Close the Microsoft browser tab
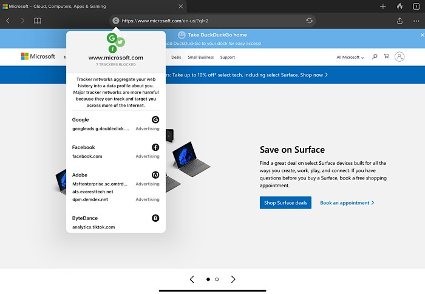 point(181,6)
